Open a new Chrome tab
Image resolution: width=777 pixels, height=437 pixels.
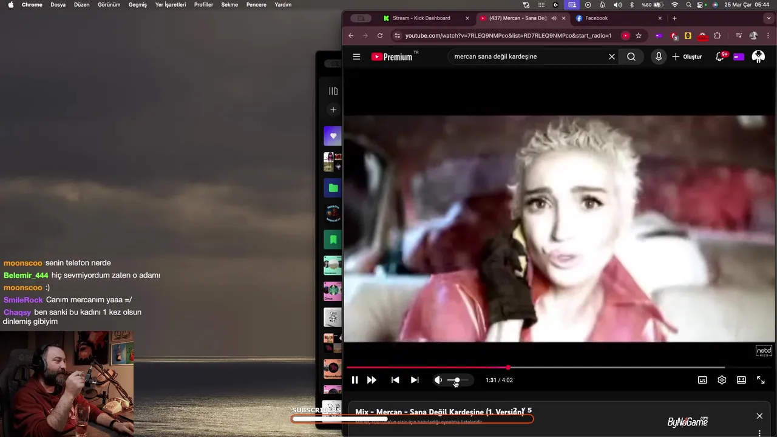674,18
